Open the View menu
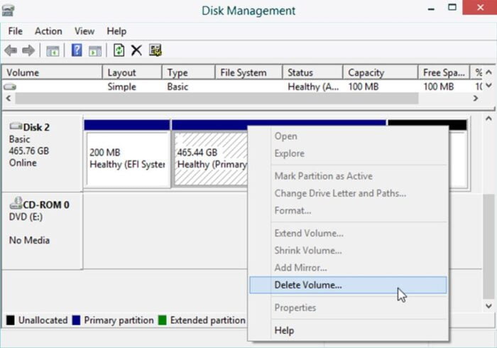This screenshot has width=497, height=348. [84, 31]
